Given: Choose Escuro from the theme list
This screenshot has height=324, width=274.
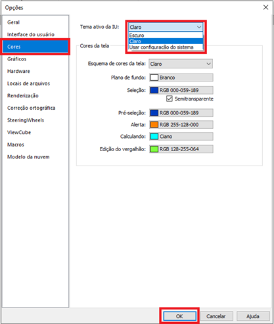Looking at the screenshot, I should [x=166, y=35].
